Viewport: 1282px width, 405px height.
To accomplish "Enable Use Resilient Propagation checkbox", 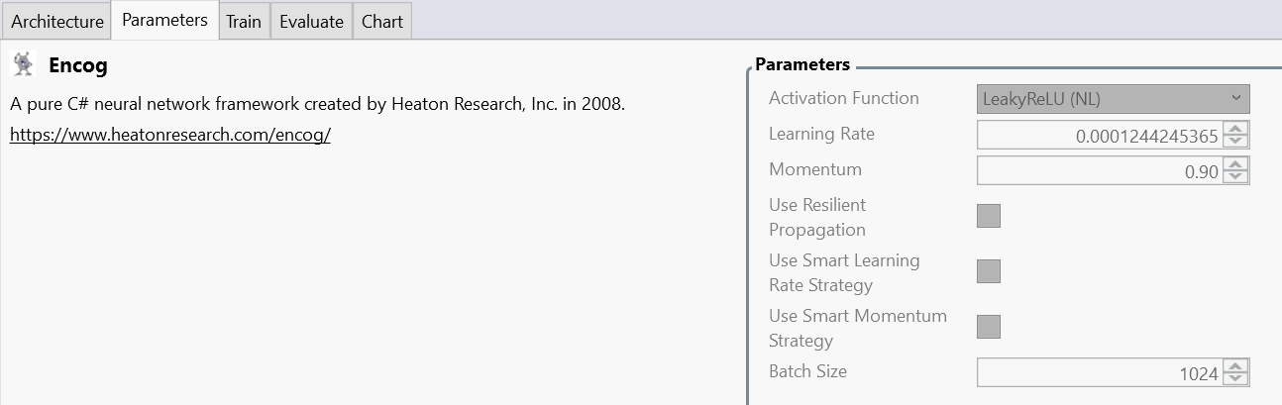I will 989,216.
